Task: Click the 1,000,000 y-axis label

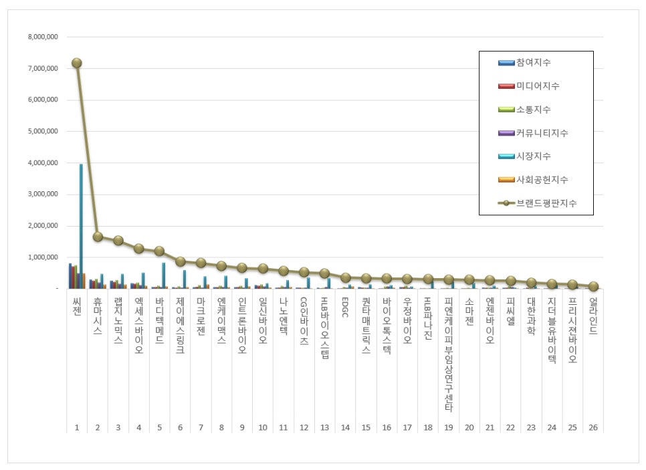Action: tap(43, 257)
